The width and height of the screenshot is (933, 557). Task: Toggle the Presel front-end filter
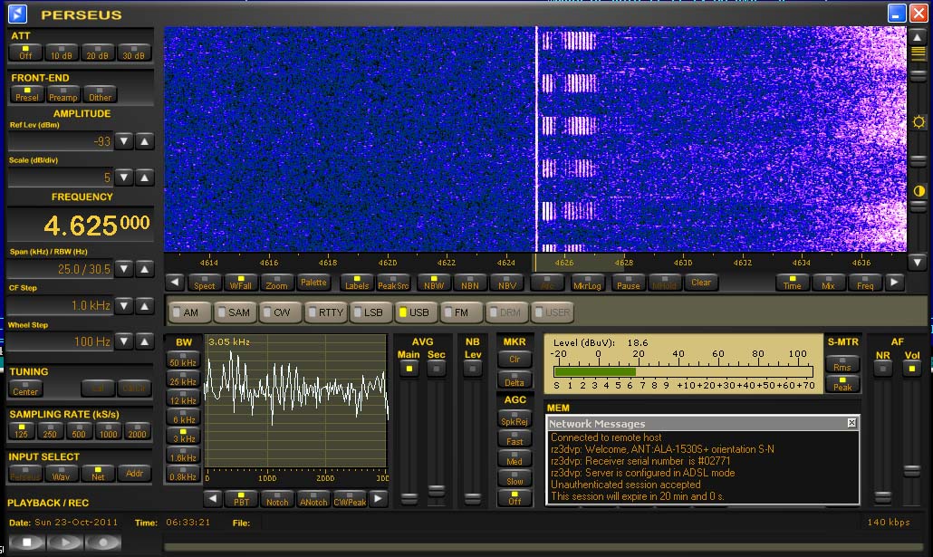[x=27, y=94]
